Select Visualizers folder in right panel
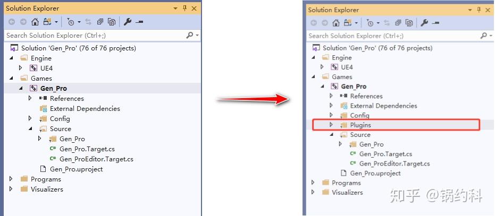 347,192
